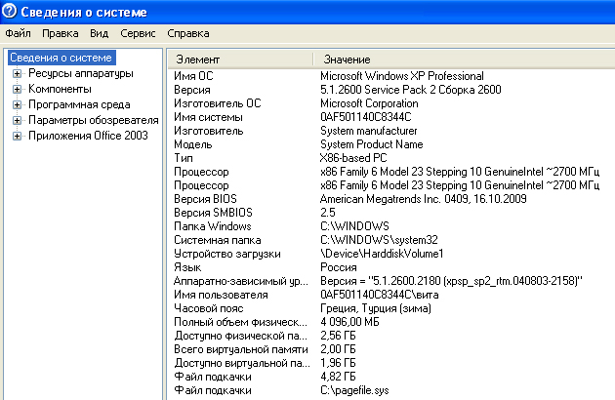Select the Компоненты tree label
This screenshot has width=615, height=400.
point(61,89)
